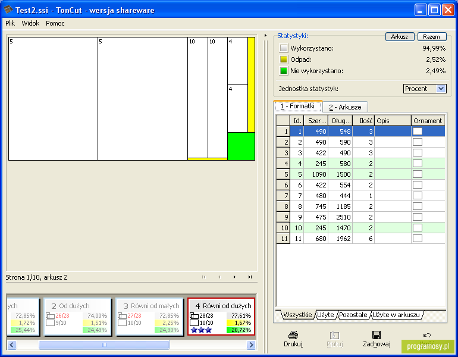Click the Arkusz statistics button
This screenshot has width=458, height=357.
[400, 37]
